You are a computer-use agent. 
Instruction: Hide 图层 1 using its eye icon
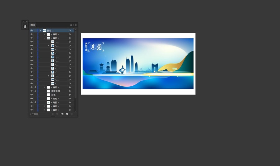click(32, 30)
